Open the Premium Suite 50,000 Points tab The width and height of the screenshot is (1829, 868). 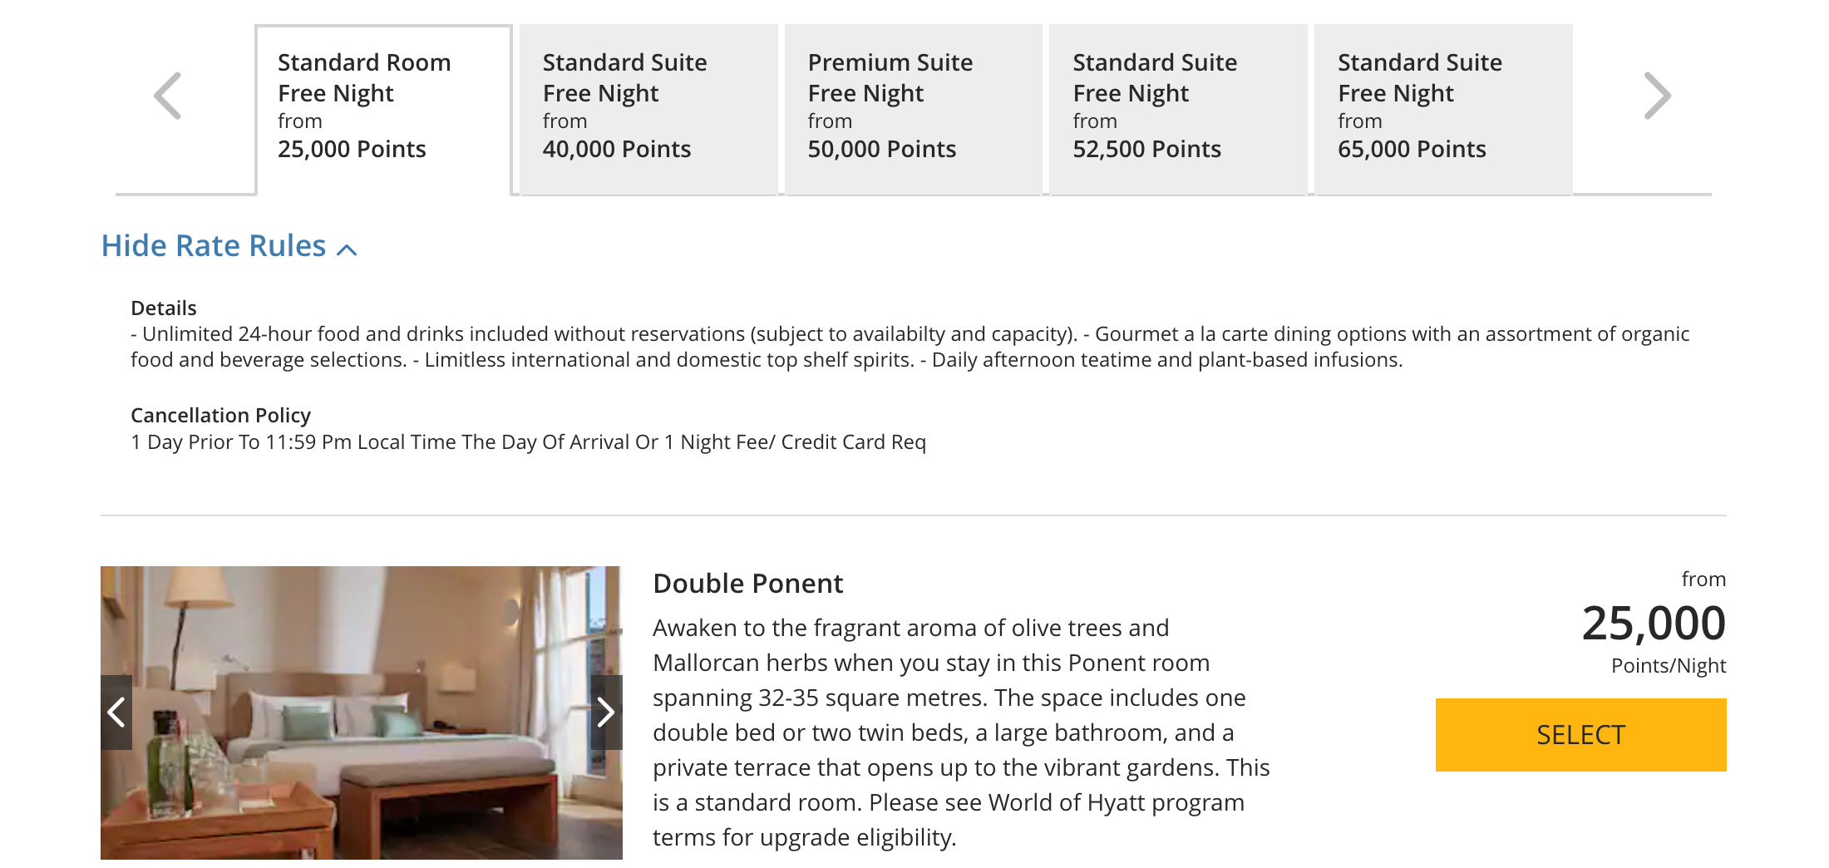tap(913, 108)
